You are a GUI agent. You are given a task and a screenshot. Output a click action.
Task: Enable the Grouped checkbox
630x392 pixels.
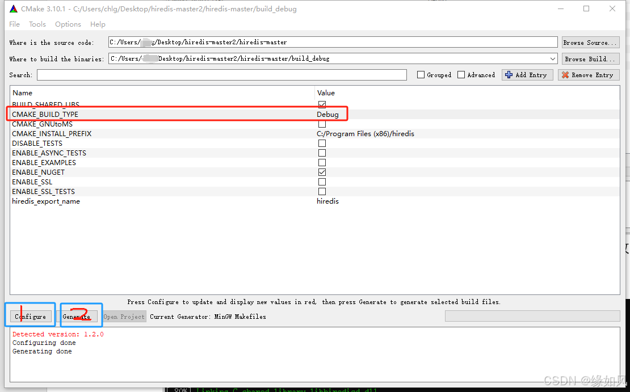pos(421,75)
